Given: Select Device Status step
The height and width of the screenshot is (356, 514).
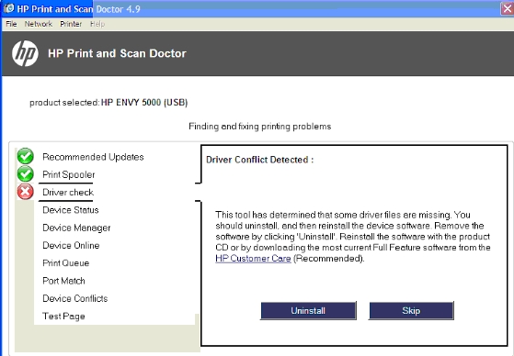Looking at the screenshot, I should pyautogui.click(x=71, y=210).
